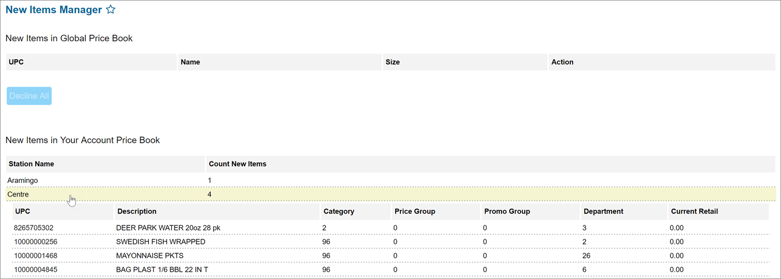Select the SWEDISH FISH WRAPPED item row
Screen dimensions: 781x279
[161, 242]
